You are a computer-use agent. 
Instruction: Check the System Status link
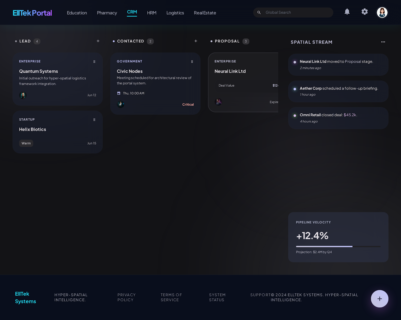(217, 297)
